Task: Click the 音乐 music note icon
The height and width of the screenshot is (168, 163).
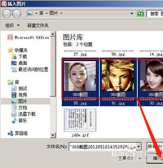Action: pyautogui.click(x=14, y=121)
